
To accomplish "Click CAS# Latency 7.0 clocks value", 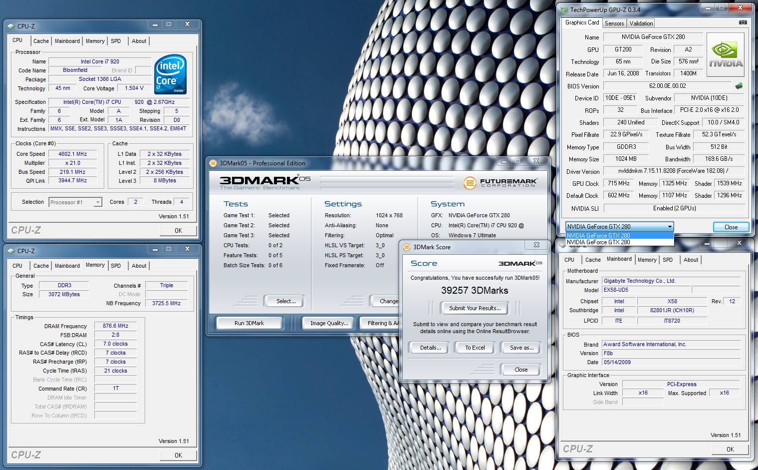I will 115,344.
